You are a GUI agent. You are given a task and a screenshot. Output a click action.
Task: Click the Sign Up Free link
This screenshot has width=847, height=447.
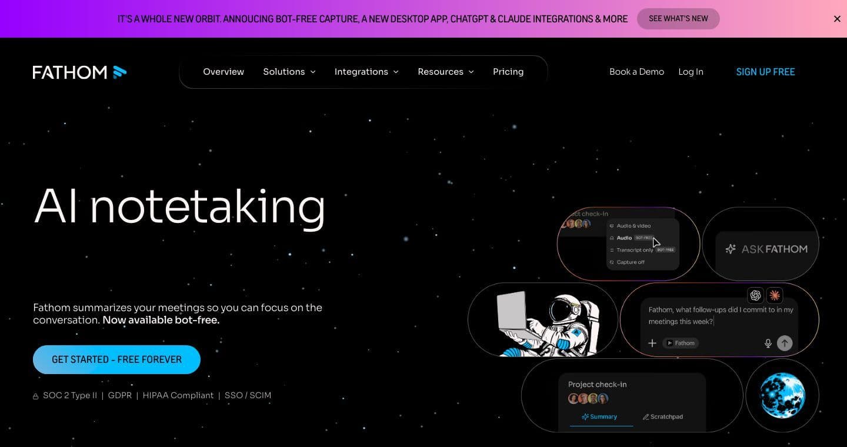coord(765,72)
